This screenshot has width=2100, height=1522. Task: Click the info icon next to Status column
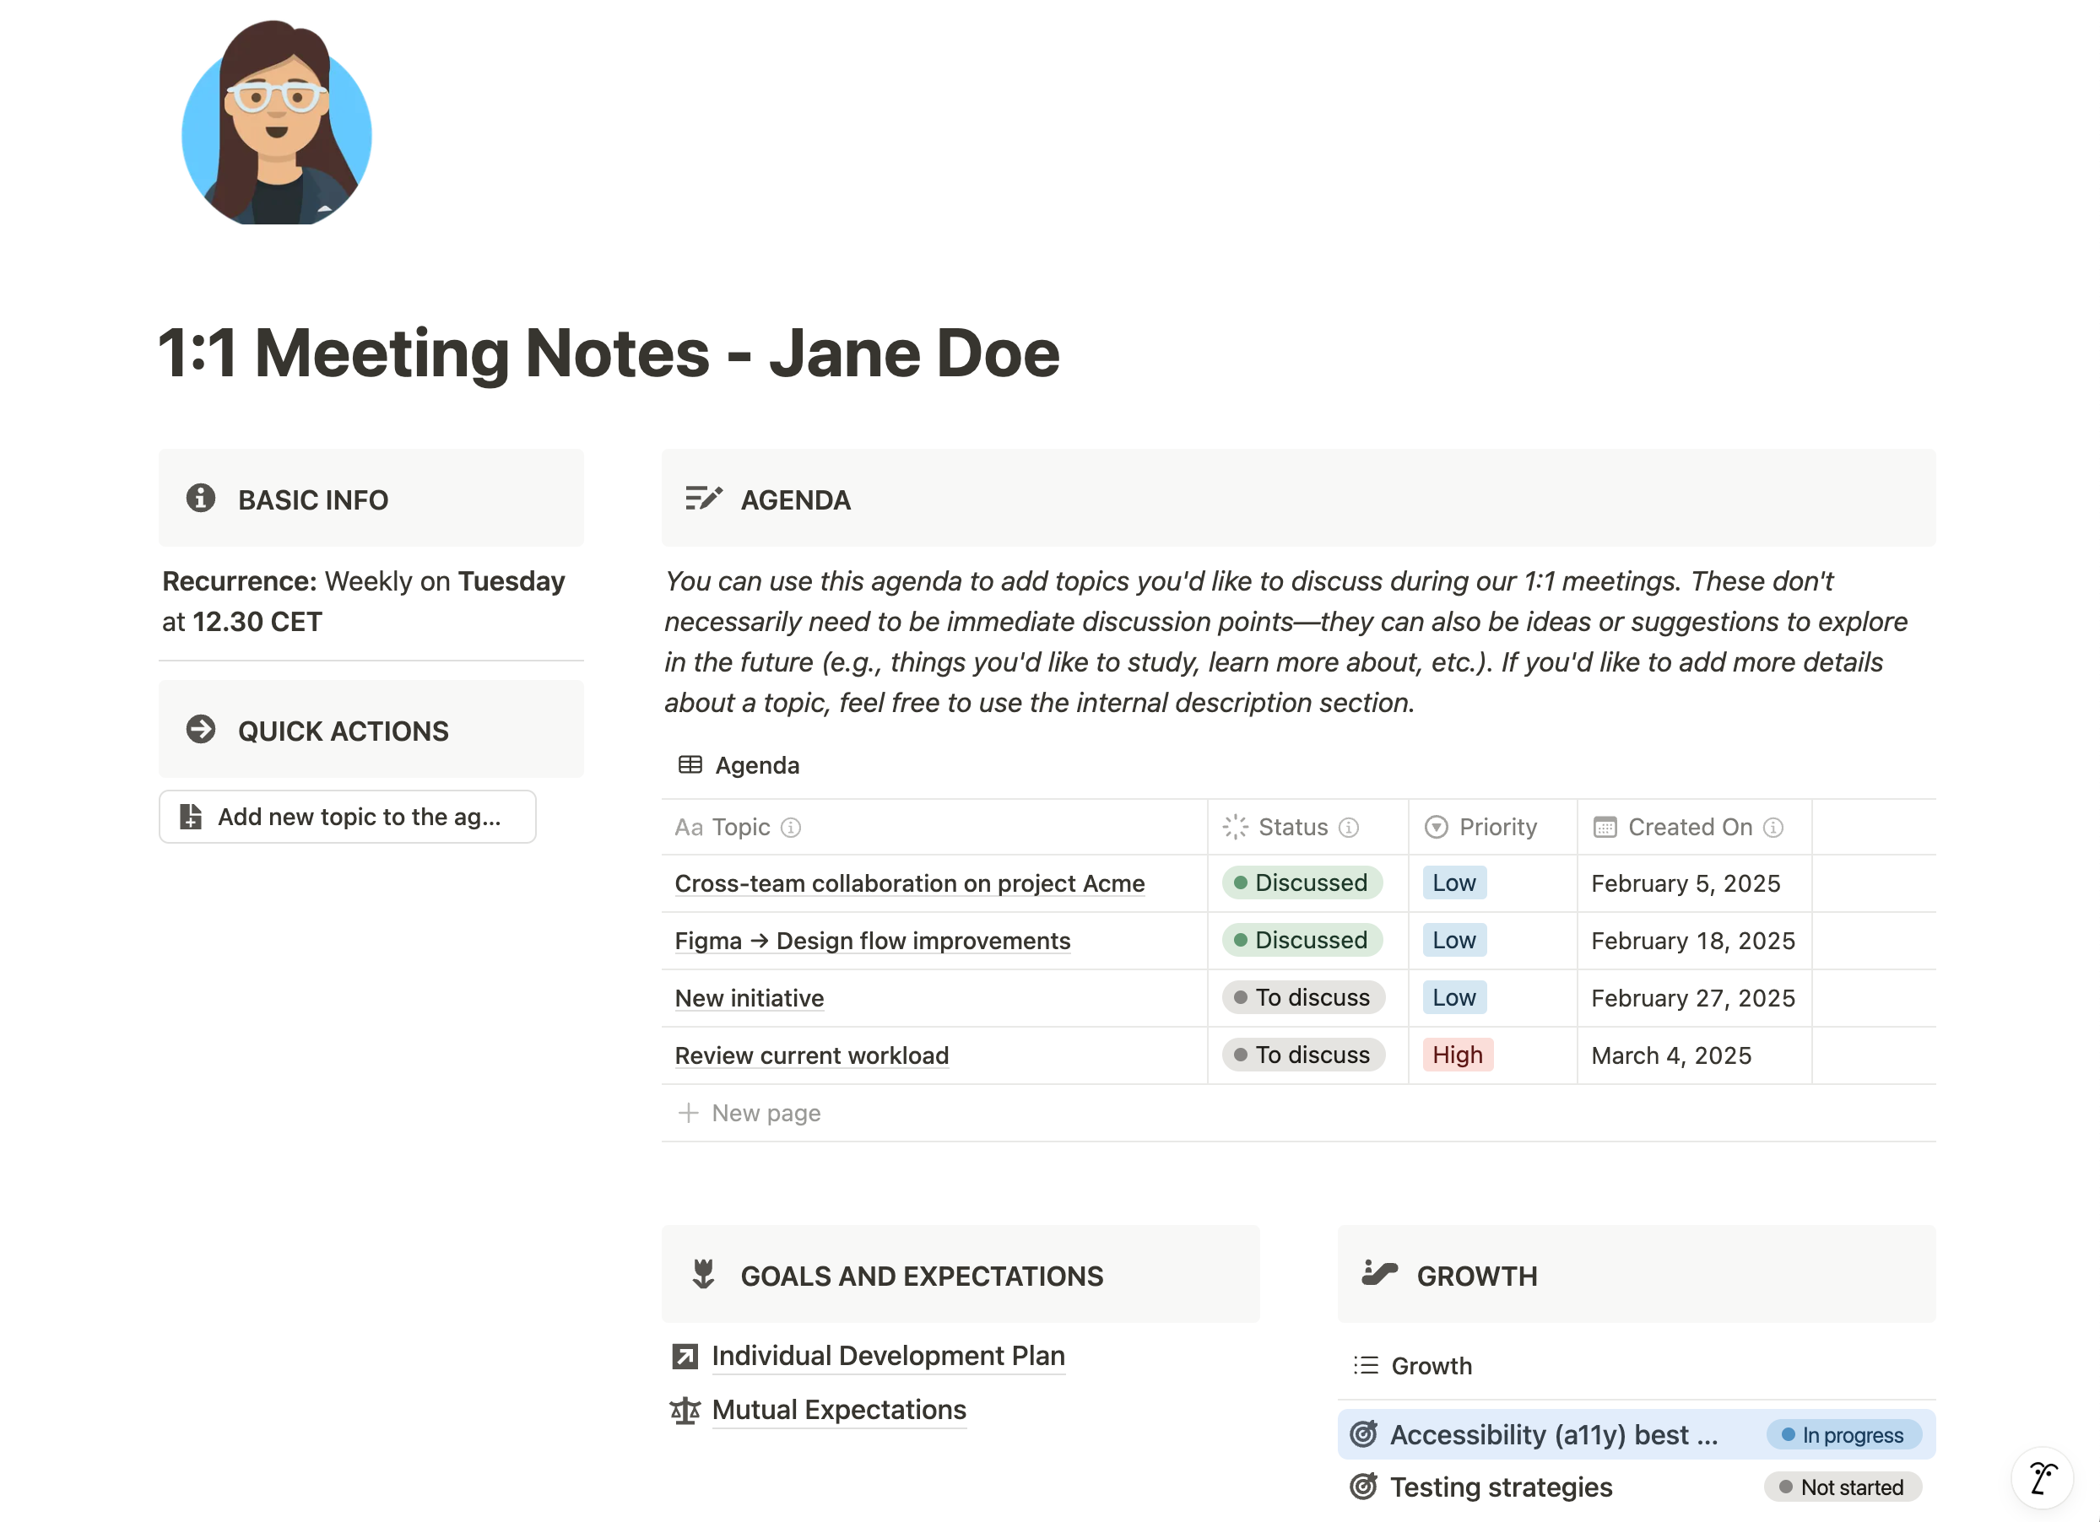coord(1348,827)
